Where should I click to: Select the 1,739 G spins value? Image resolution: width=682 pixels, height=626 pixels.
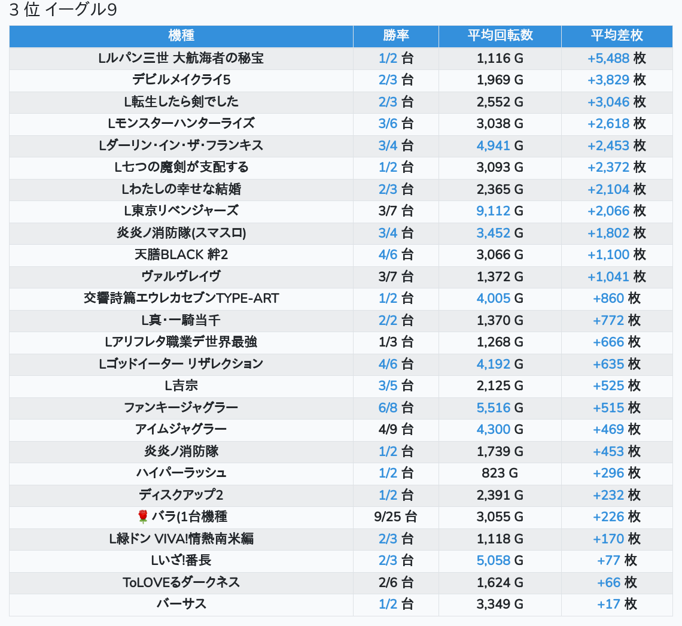pyautogui.click(x=500, y=451)
